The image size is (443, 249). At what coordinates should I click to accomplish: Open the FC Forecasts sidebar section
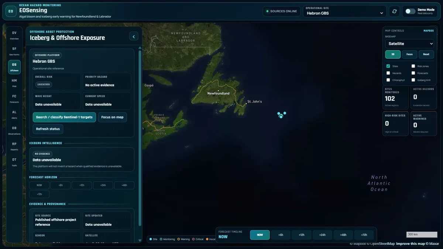(14, 99)
